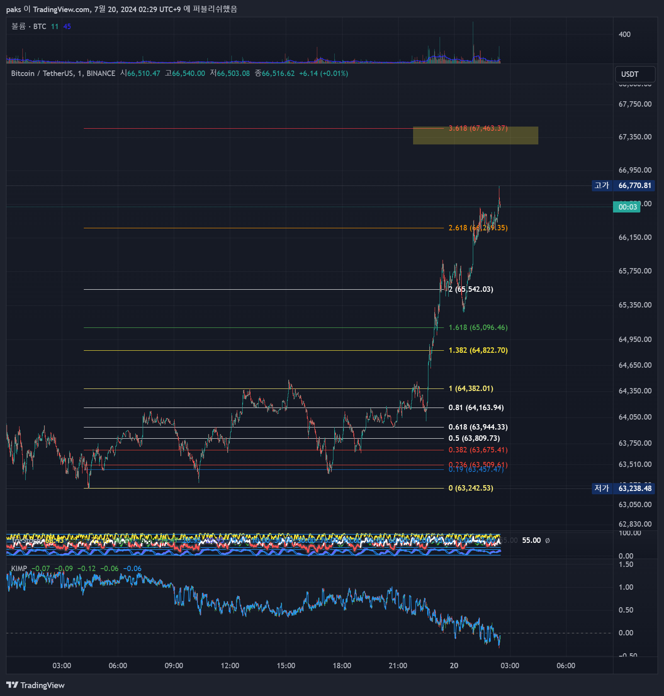Click the 15:00 time axis label
The width and height of the screenshot is (664, 696).
286,666
